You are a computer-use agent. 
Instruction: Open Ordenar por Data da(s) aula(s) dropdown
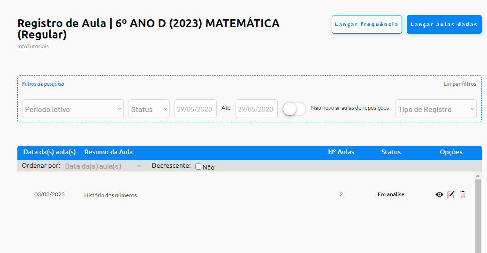[103, 166]
